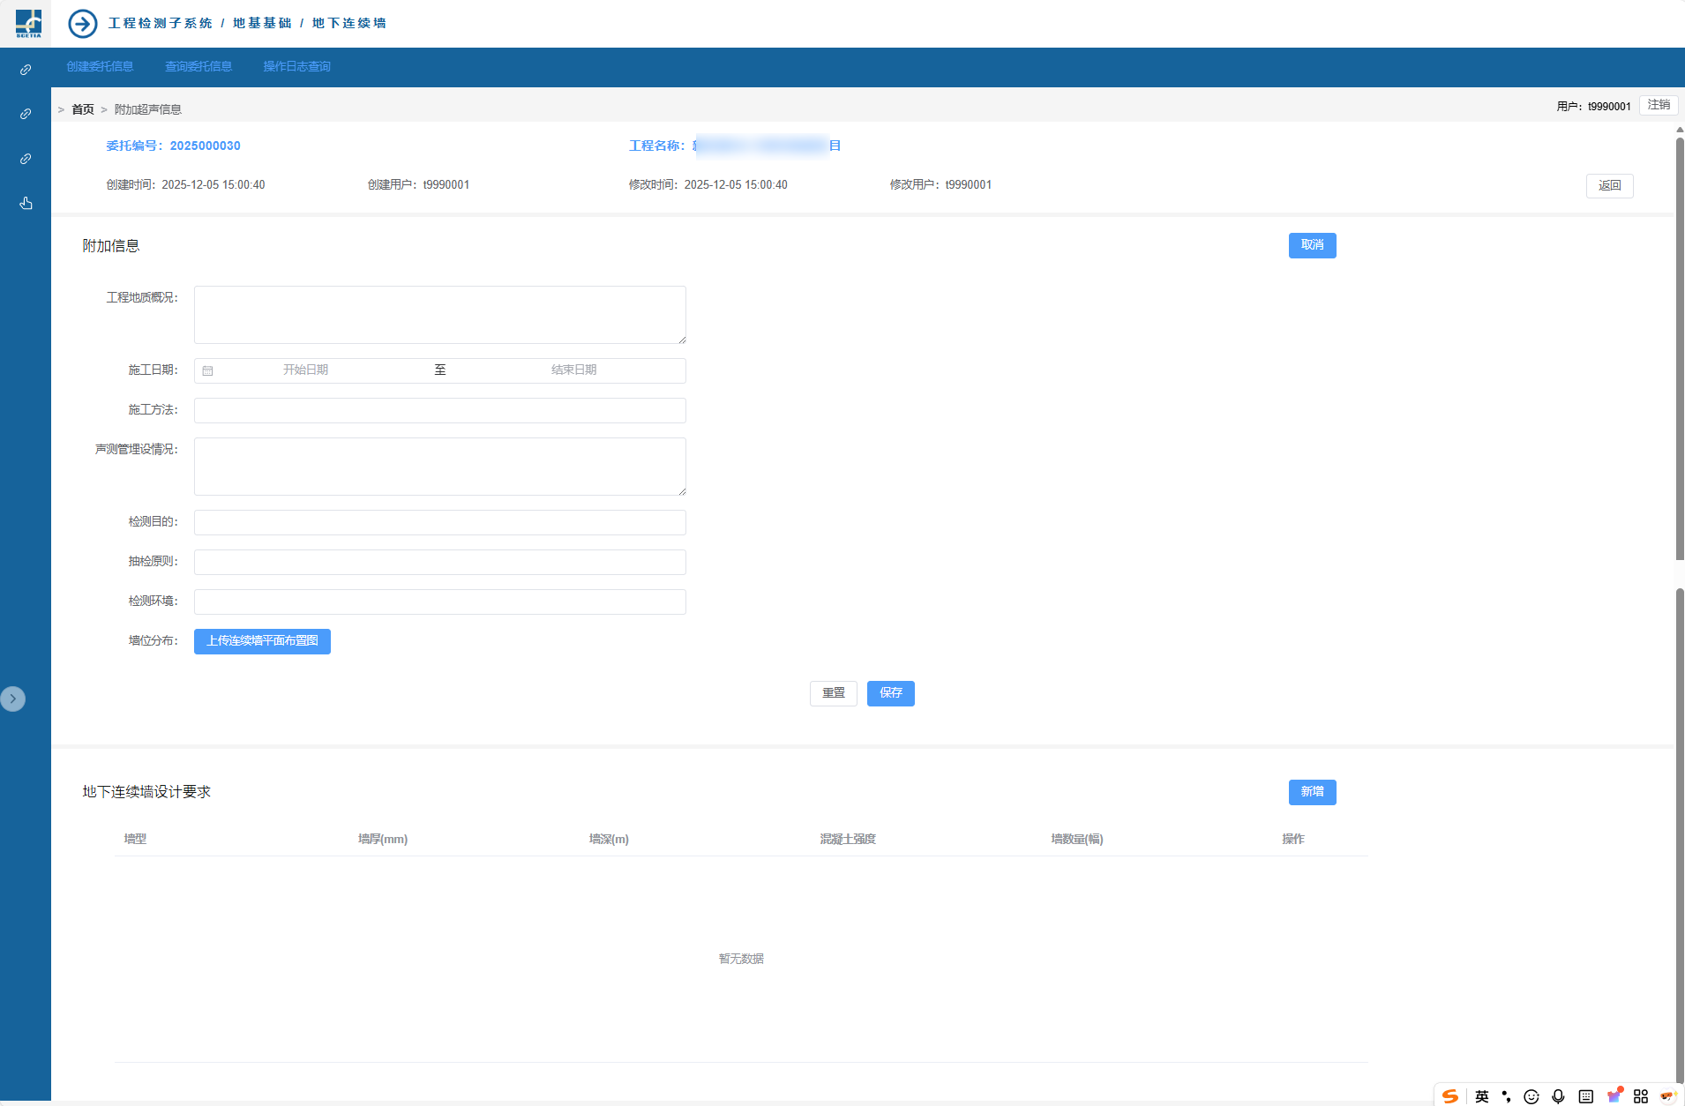The height and width of the screenshot is (1106, 1685).
Task: Open the Sogou emoji panel icon
Action: tap(1531, 1096)
